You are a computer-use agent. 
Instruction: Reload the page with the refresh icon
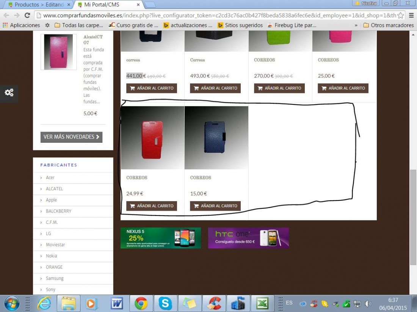tap(27, 16)
